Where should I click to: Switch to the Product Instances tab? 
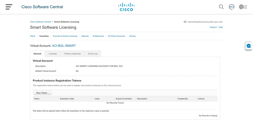(72, 54)
